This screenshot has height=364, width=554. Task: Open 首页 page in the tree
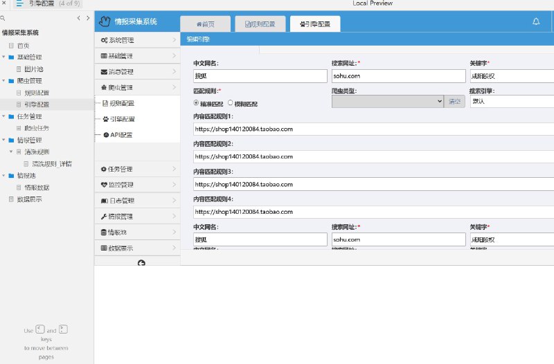click(23, 46)
